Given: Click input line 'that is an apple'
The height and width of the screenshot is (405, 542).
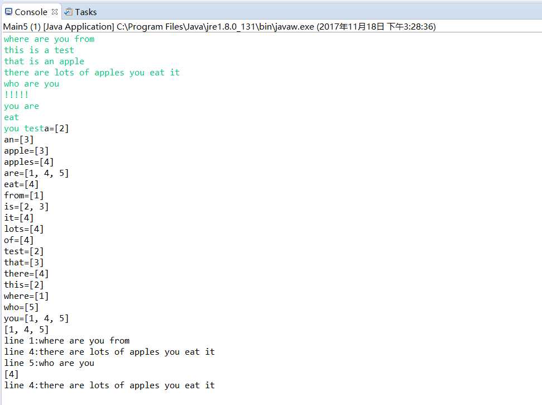Looking at the screenshot, I should pyautogui.click(x=44, y=61).
